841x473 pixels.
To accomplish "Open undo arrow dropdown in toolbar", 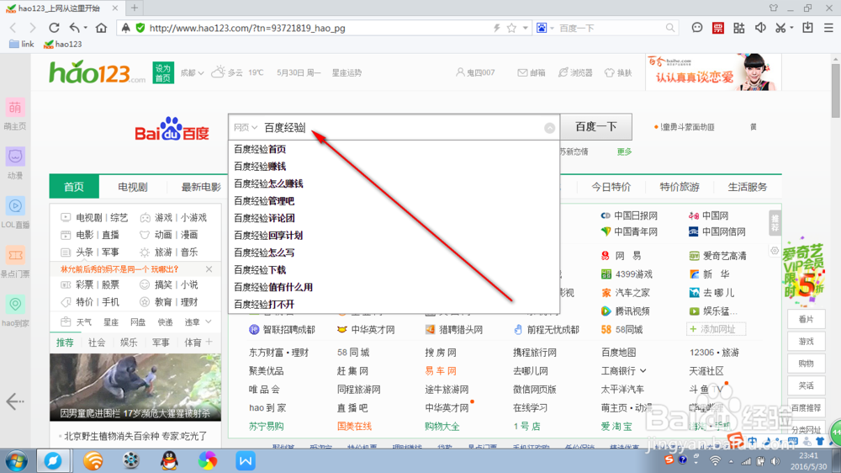I will point(85,28).
